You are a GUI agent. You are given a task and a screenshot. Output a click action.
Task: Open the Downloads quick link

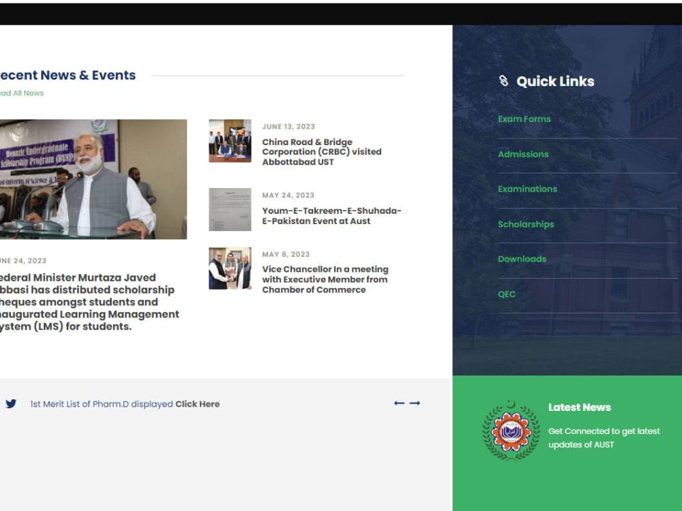pos(522,259)
